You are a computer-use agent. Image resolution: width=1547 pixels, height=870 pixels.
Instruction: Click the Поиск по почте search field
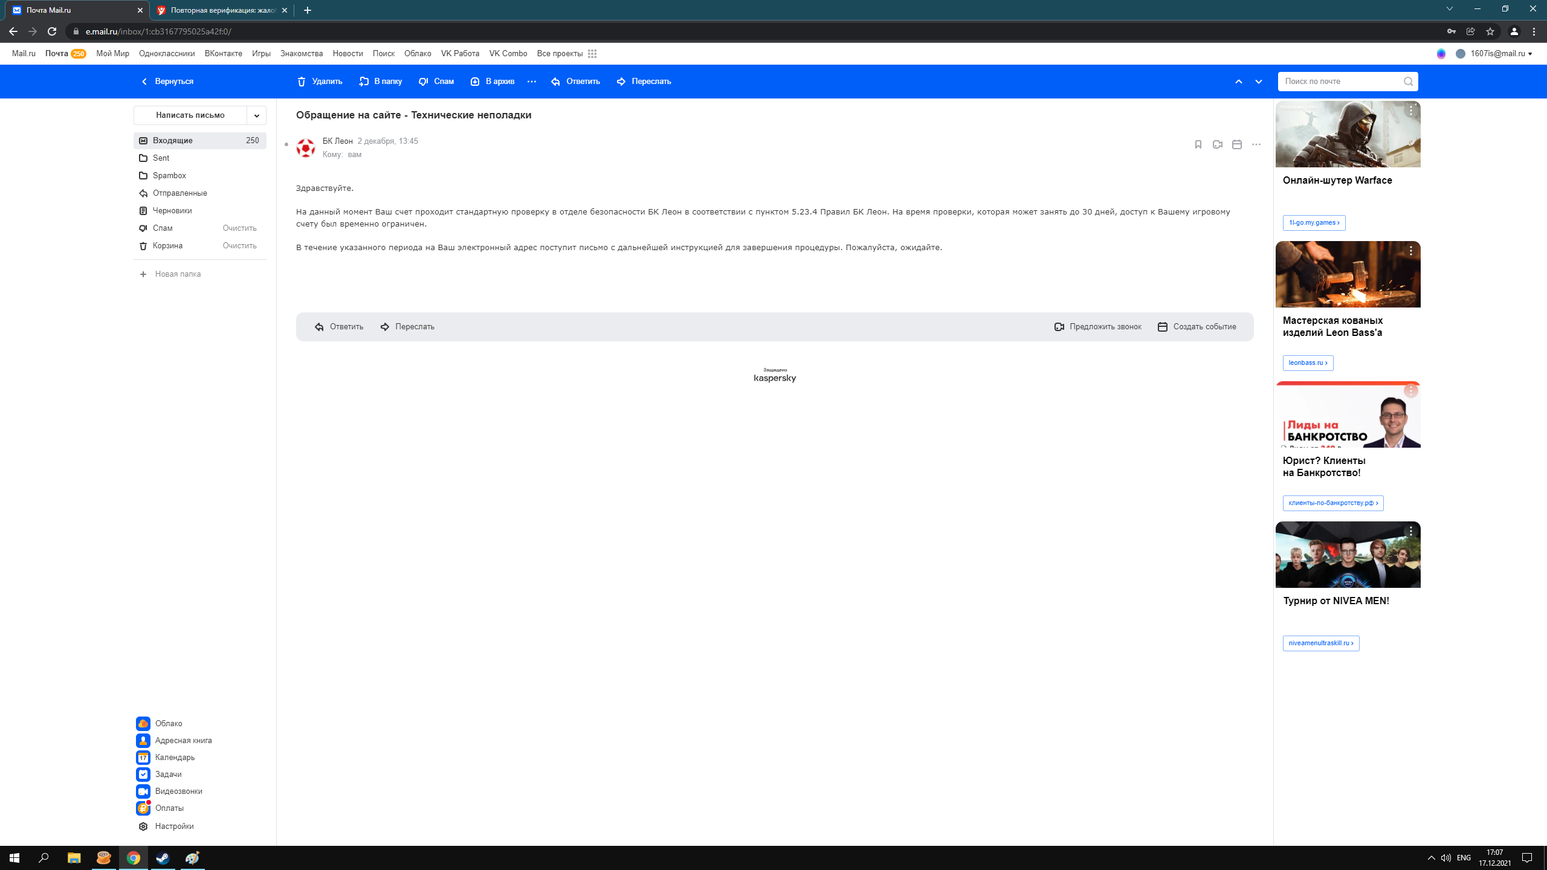1342,82
